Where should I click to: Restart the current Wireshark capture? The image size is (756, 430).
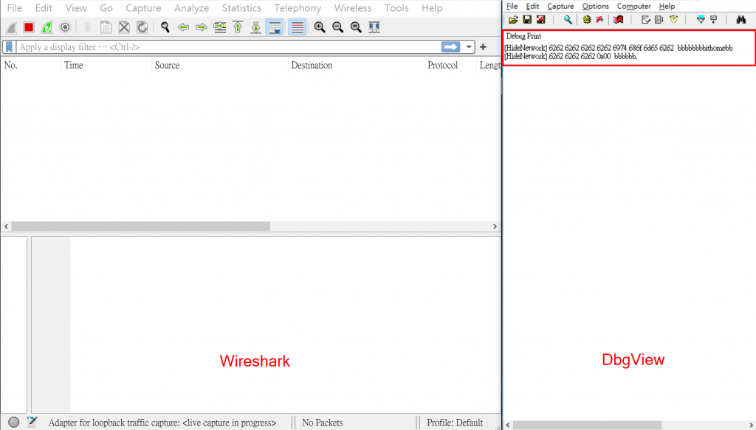coord(47,27)
